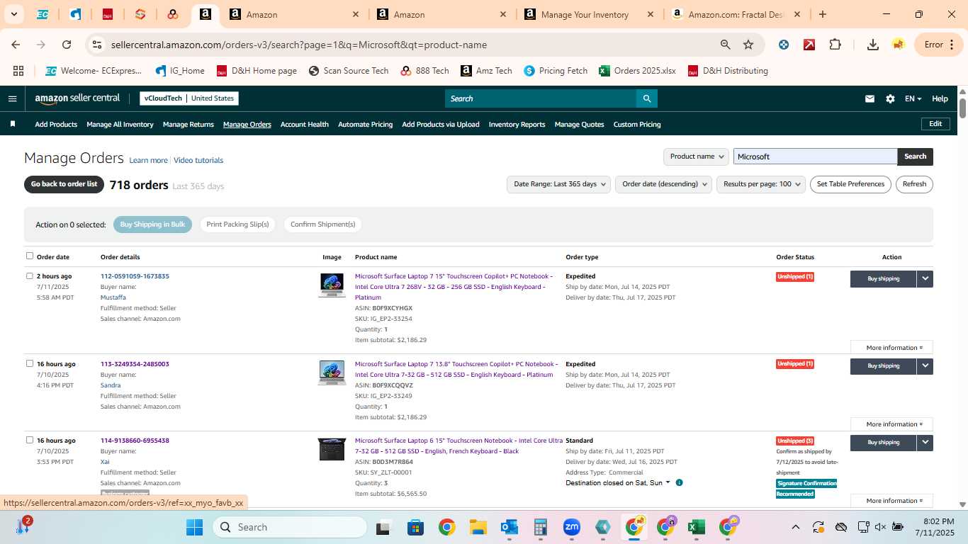968x544 pixels.
Task: Click the Surface Laptop thumbnail for Xai's order
Action: coord(332,449)
